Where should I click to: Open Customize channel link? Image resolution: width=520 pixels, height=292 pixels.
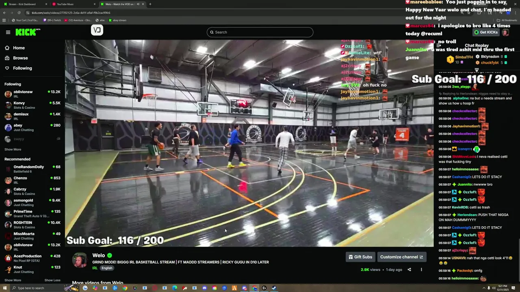click(401, 257)
